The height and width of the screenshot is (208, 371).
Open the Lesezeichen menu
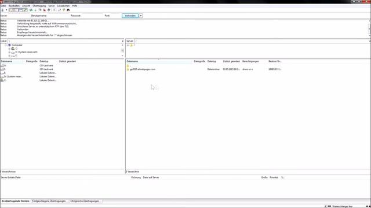click(63, 6)
